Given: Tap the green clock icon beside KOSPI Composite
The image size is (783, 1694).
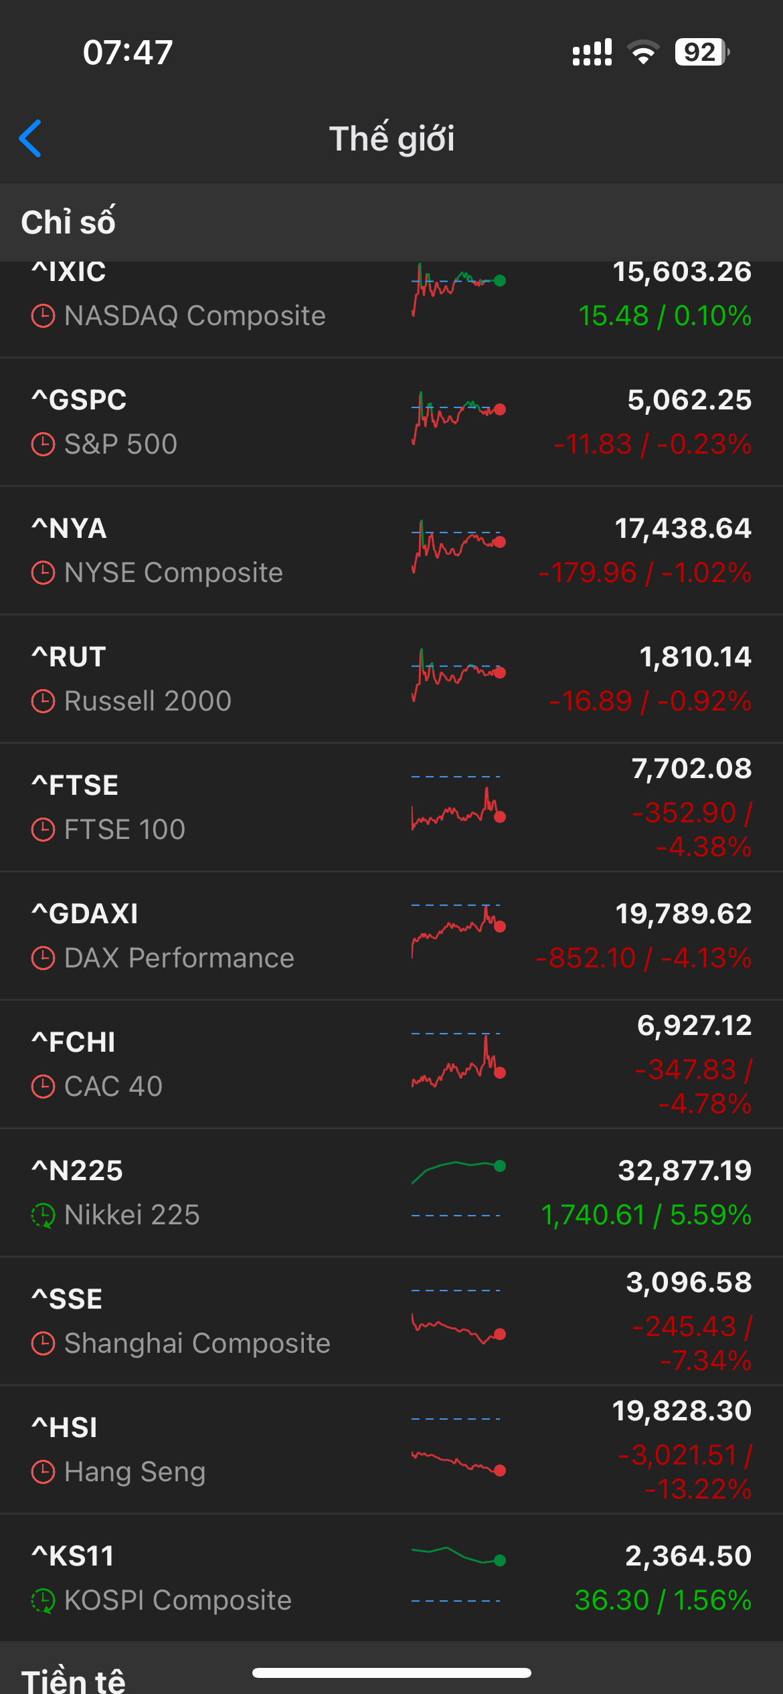Looking at the screenshot, I should pos(43,1600).
